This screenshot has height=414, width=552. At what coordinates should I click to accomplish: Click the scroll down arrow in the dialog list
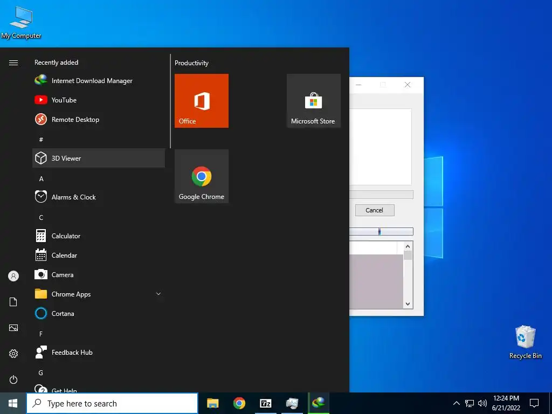pyautogui.click(x=408, y=304)
